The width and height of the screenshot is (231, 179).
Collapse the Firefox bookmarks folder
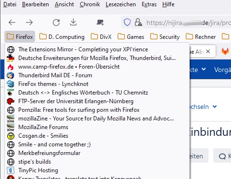tap(20, 37)
